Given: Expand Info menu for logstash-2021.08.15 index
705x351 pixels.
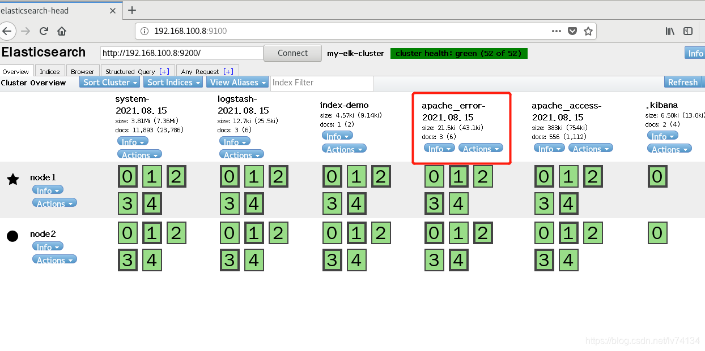Looking at the screenshot, I should point(235,142).
